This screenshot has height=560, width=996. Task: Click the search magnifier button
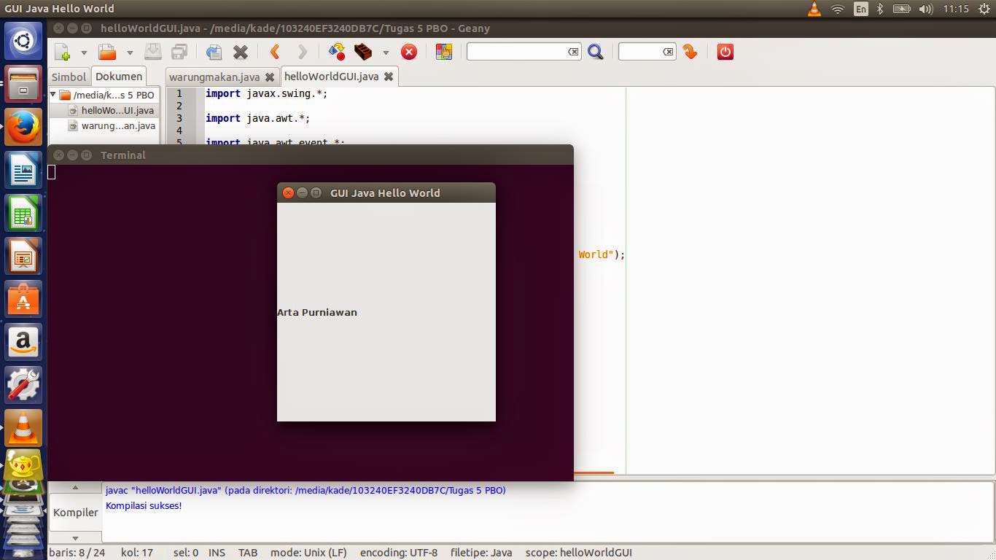(596, 52)
